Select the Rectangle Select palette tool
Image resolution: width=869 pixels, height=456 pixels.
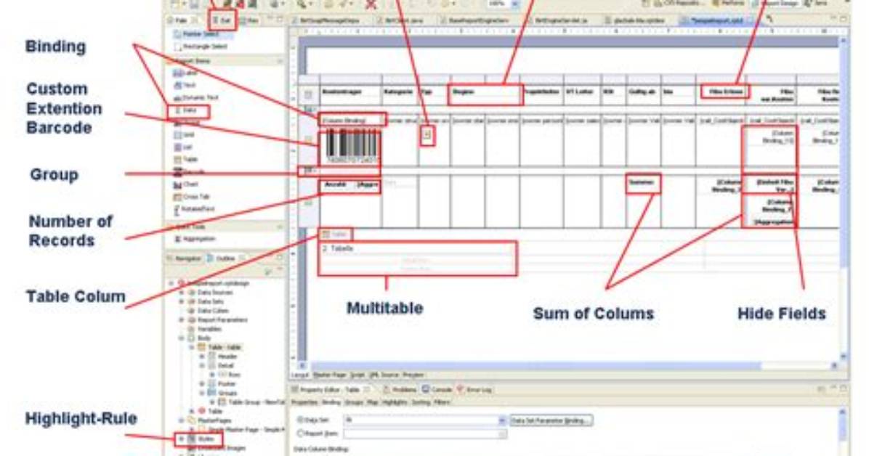tap(200, 46)
